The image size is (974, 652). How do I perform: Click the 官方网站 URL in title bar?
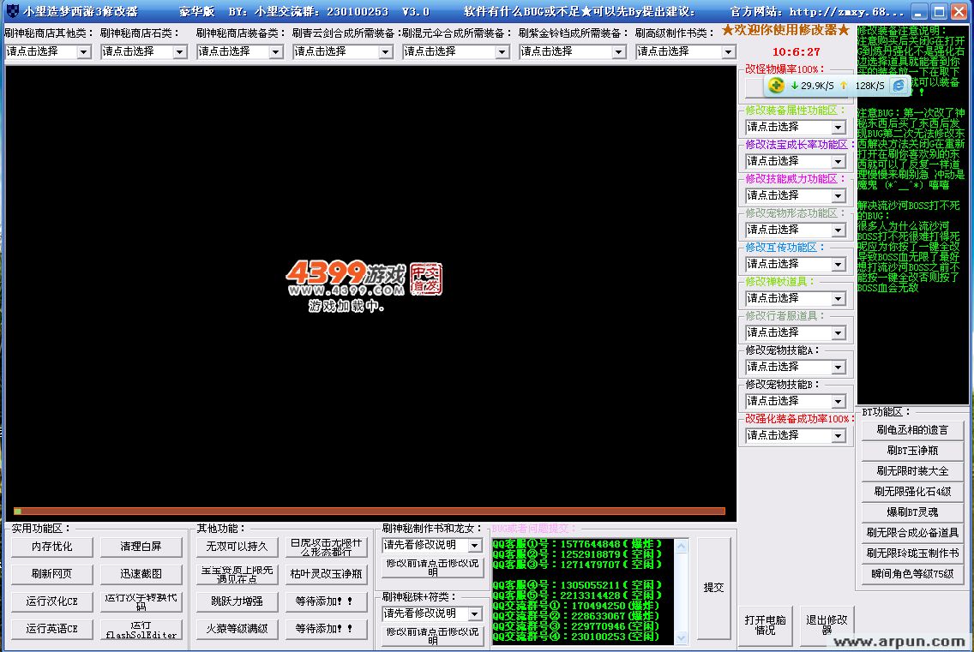[817, 12]
